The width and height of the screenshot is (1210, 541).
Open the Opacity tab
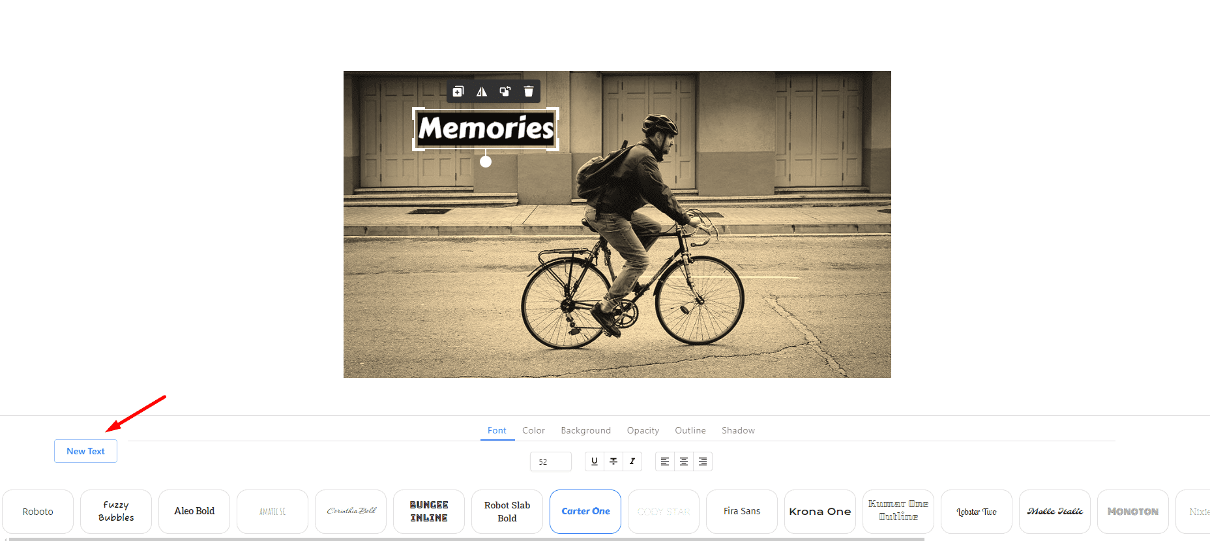(643, 431)
